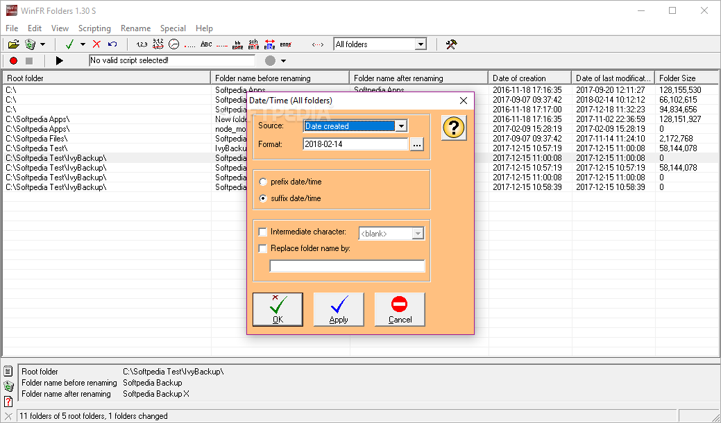721x423 pixels.
Task: Click the 'enne' with red mark icon
Action: (285, 44)
